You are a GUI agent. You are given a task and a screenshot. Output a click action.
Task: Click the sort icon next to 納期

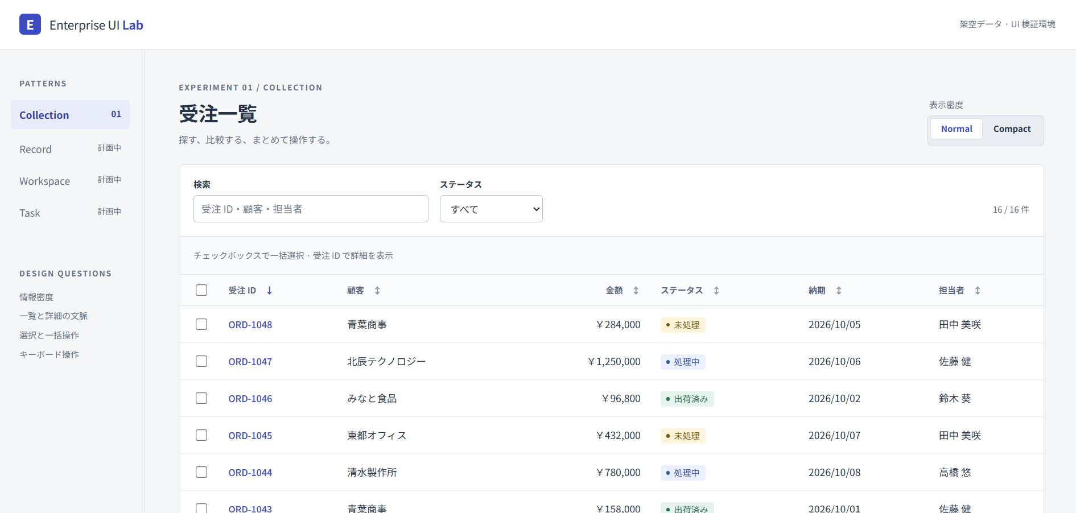point(839,291)
